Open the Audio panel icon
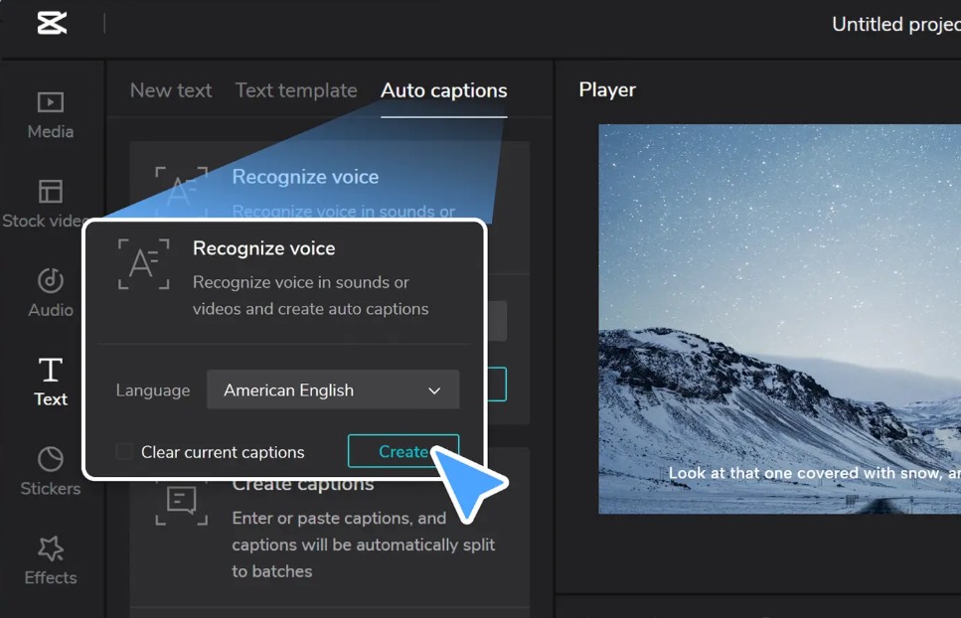The height and width of the screenshot is (618, 961). point(51,280)
